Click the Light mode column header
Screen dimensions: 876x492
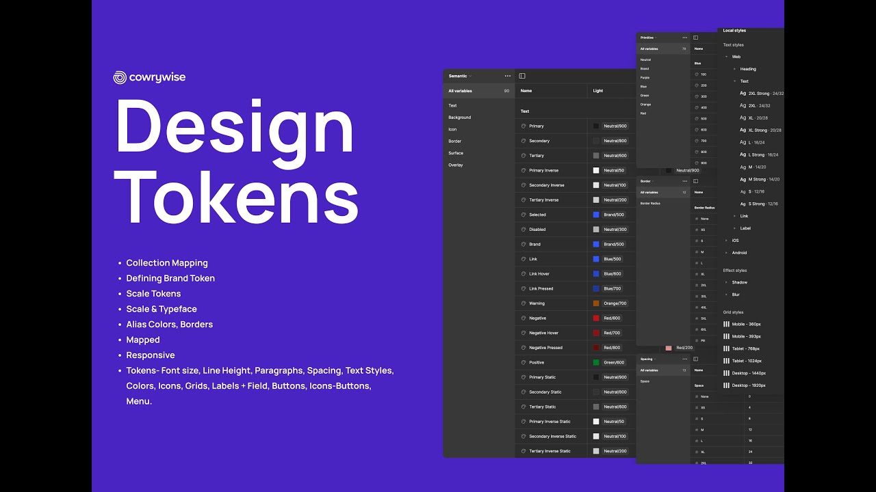click(598, 91)
